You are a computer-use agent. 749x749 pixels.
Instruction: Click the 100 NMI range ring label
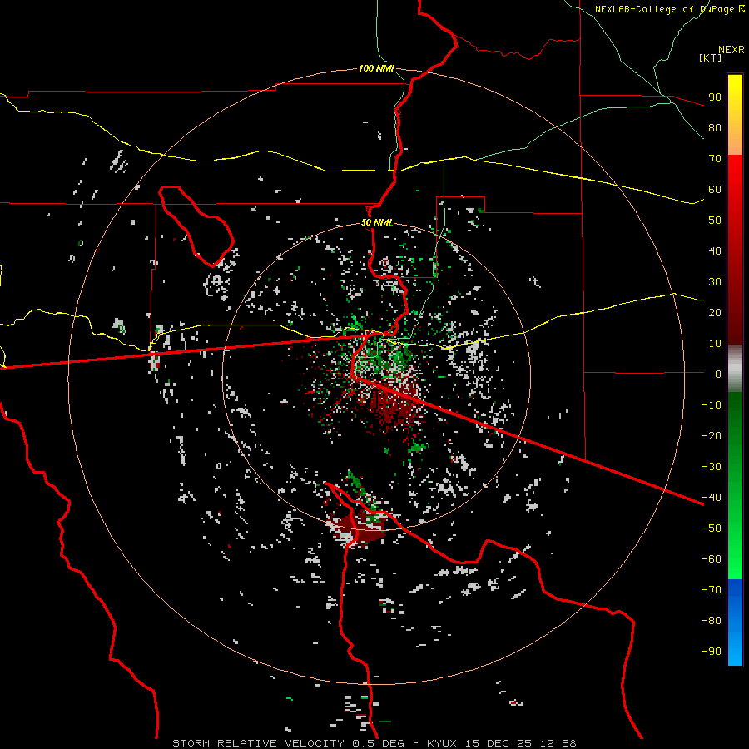(x=376, y=68)
